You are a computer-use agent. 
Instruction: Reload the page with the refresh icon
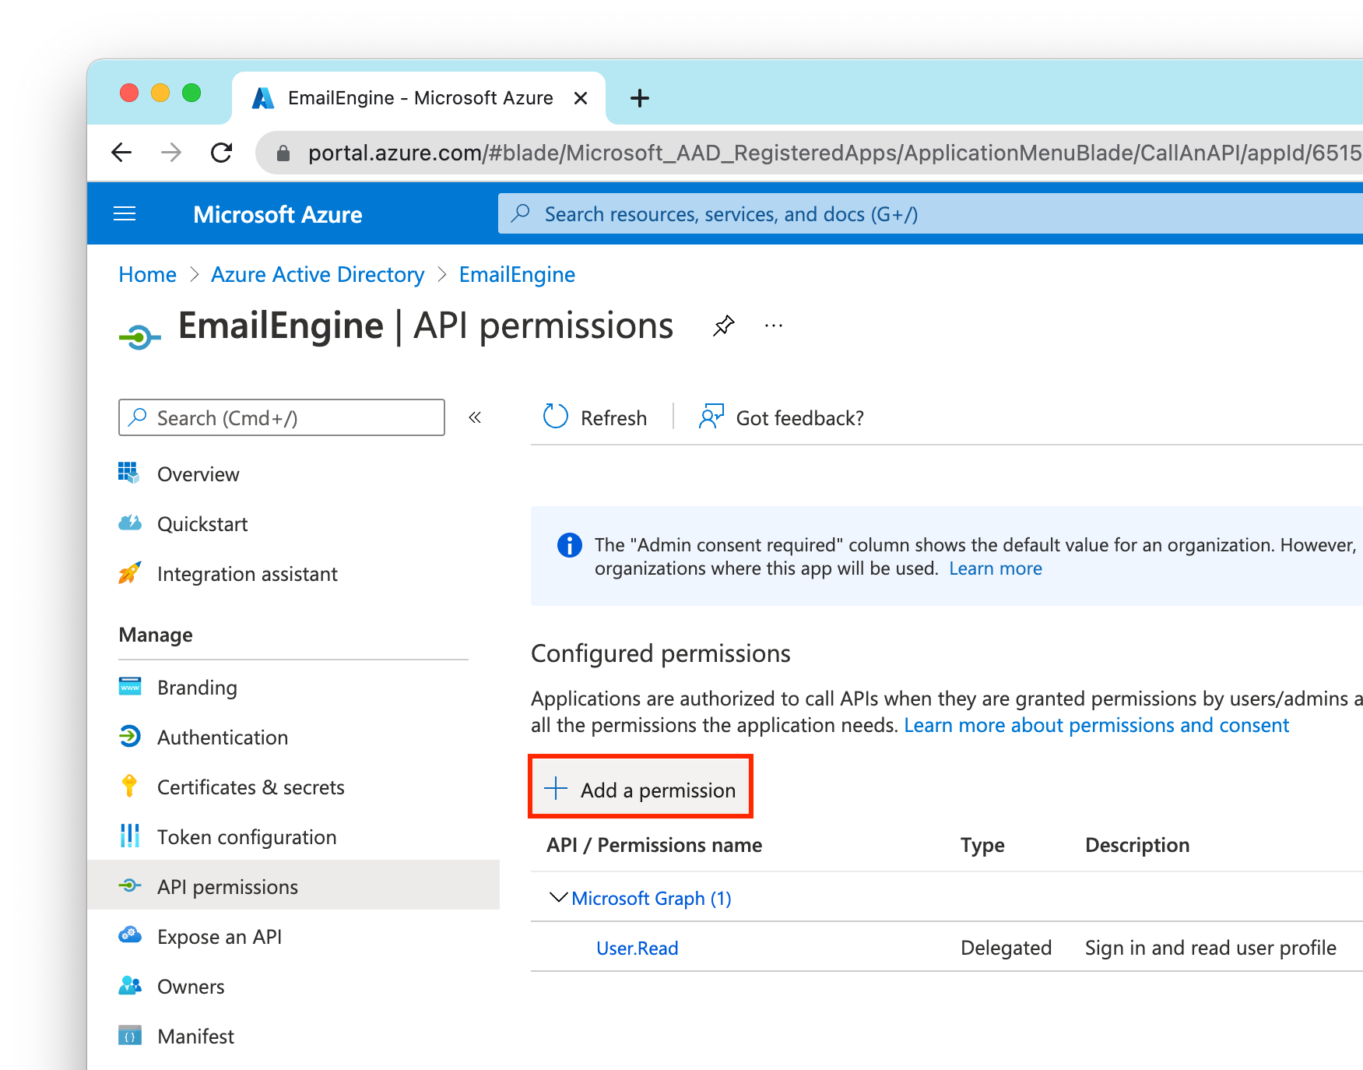[x=222, y=152]
